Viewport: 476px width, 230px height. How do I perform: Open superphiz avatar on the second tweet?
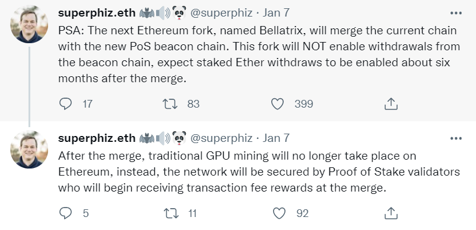pyautogui.click(x=29, y=150)
